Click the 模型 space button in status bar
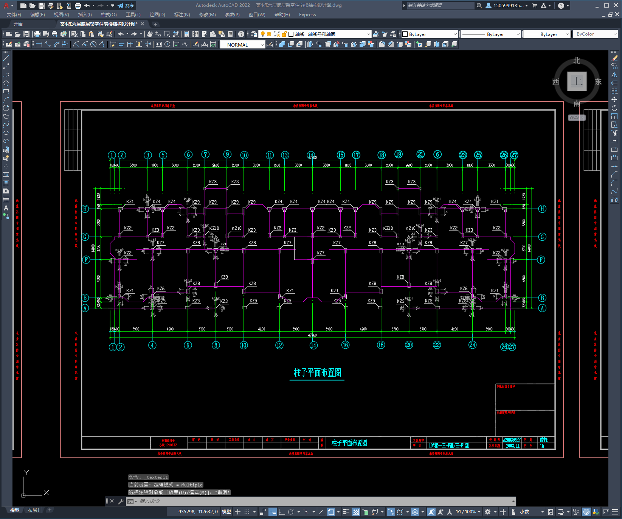This screenshot has height=519, width=622. (x=226, y=512)
